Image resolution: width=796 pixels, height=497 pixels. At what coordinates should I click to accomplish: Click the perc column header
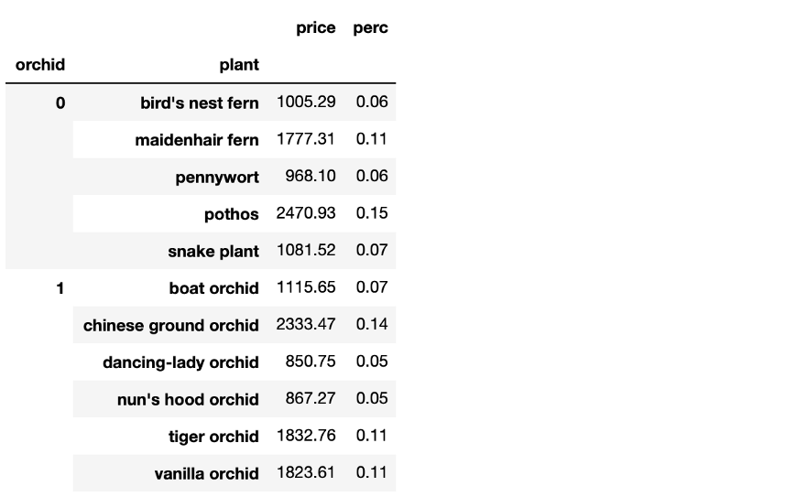click(371, 27)
